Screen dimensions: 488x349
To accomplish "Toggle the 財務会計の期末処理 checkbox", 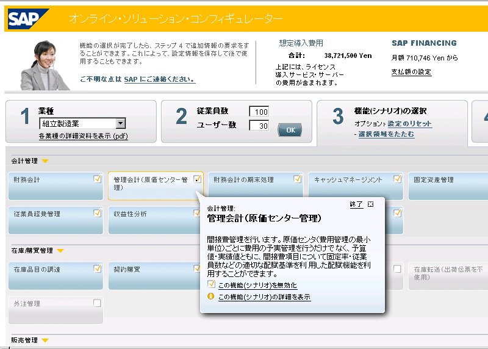I will pyautogui.click(x=298, y=179).
